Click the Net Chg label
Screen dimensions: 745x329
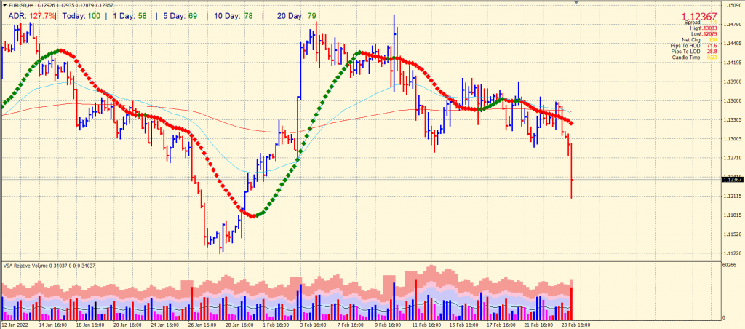(x=691, y=40)
